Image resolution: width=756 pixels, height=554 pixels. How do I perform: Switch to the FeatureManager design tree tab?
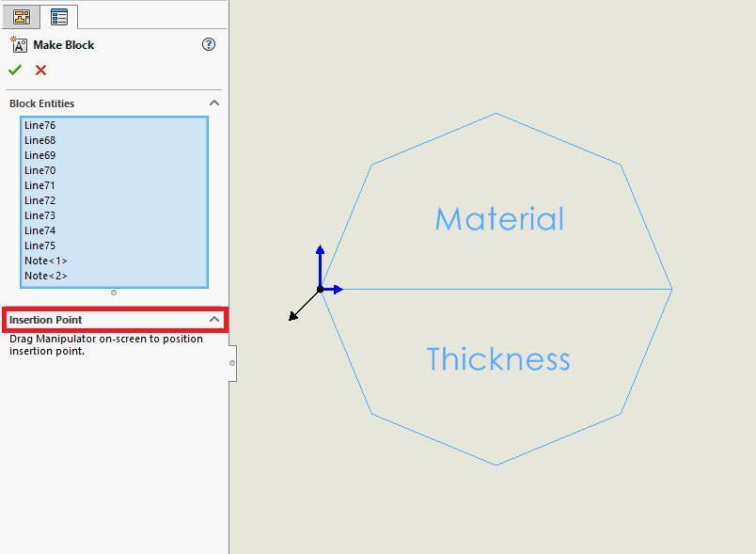21,17
